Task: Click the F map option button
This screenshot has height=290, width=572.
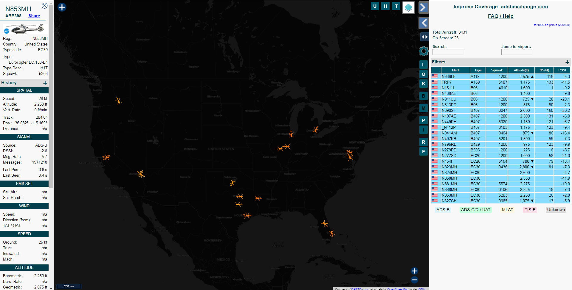Action: click(424, 151)
